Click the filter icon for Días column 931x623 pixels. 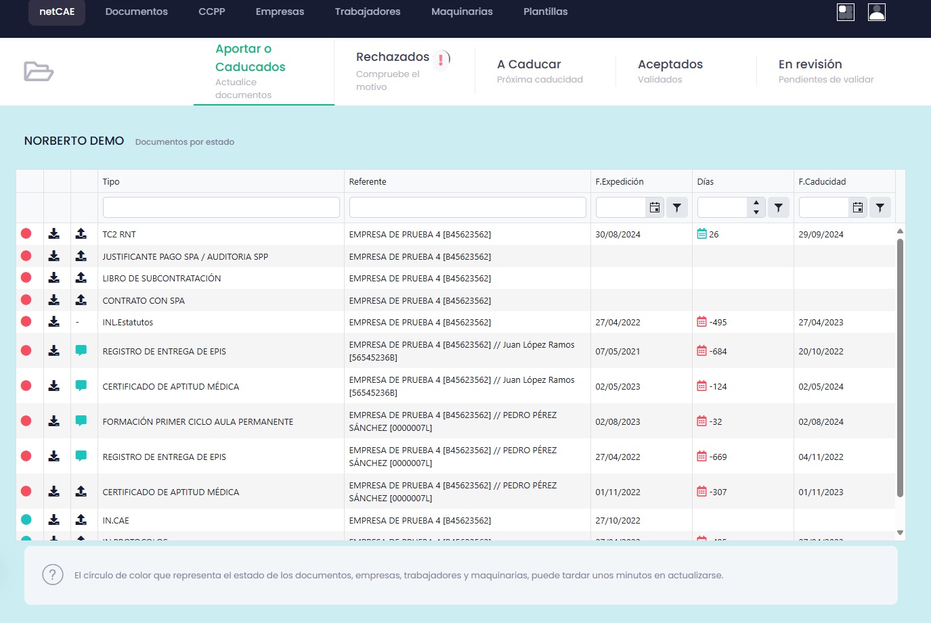pyautogui.click(x=779, y=208)
